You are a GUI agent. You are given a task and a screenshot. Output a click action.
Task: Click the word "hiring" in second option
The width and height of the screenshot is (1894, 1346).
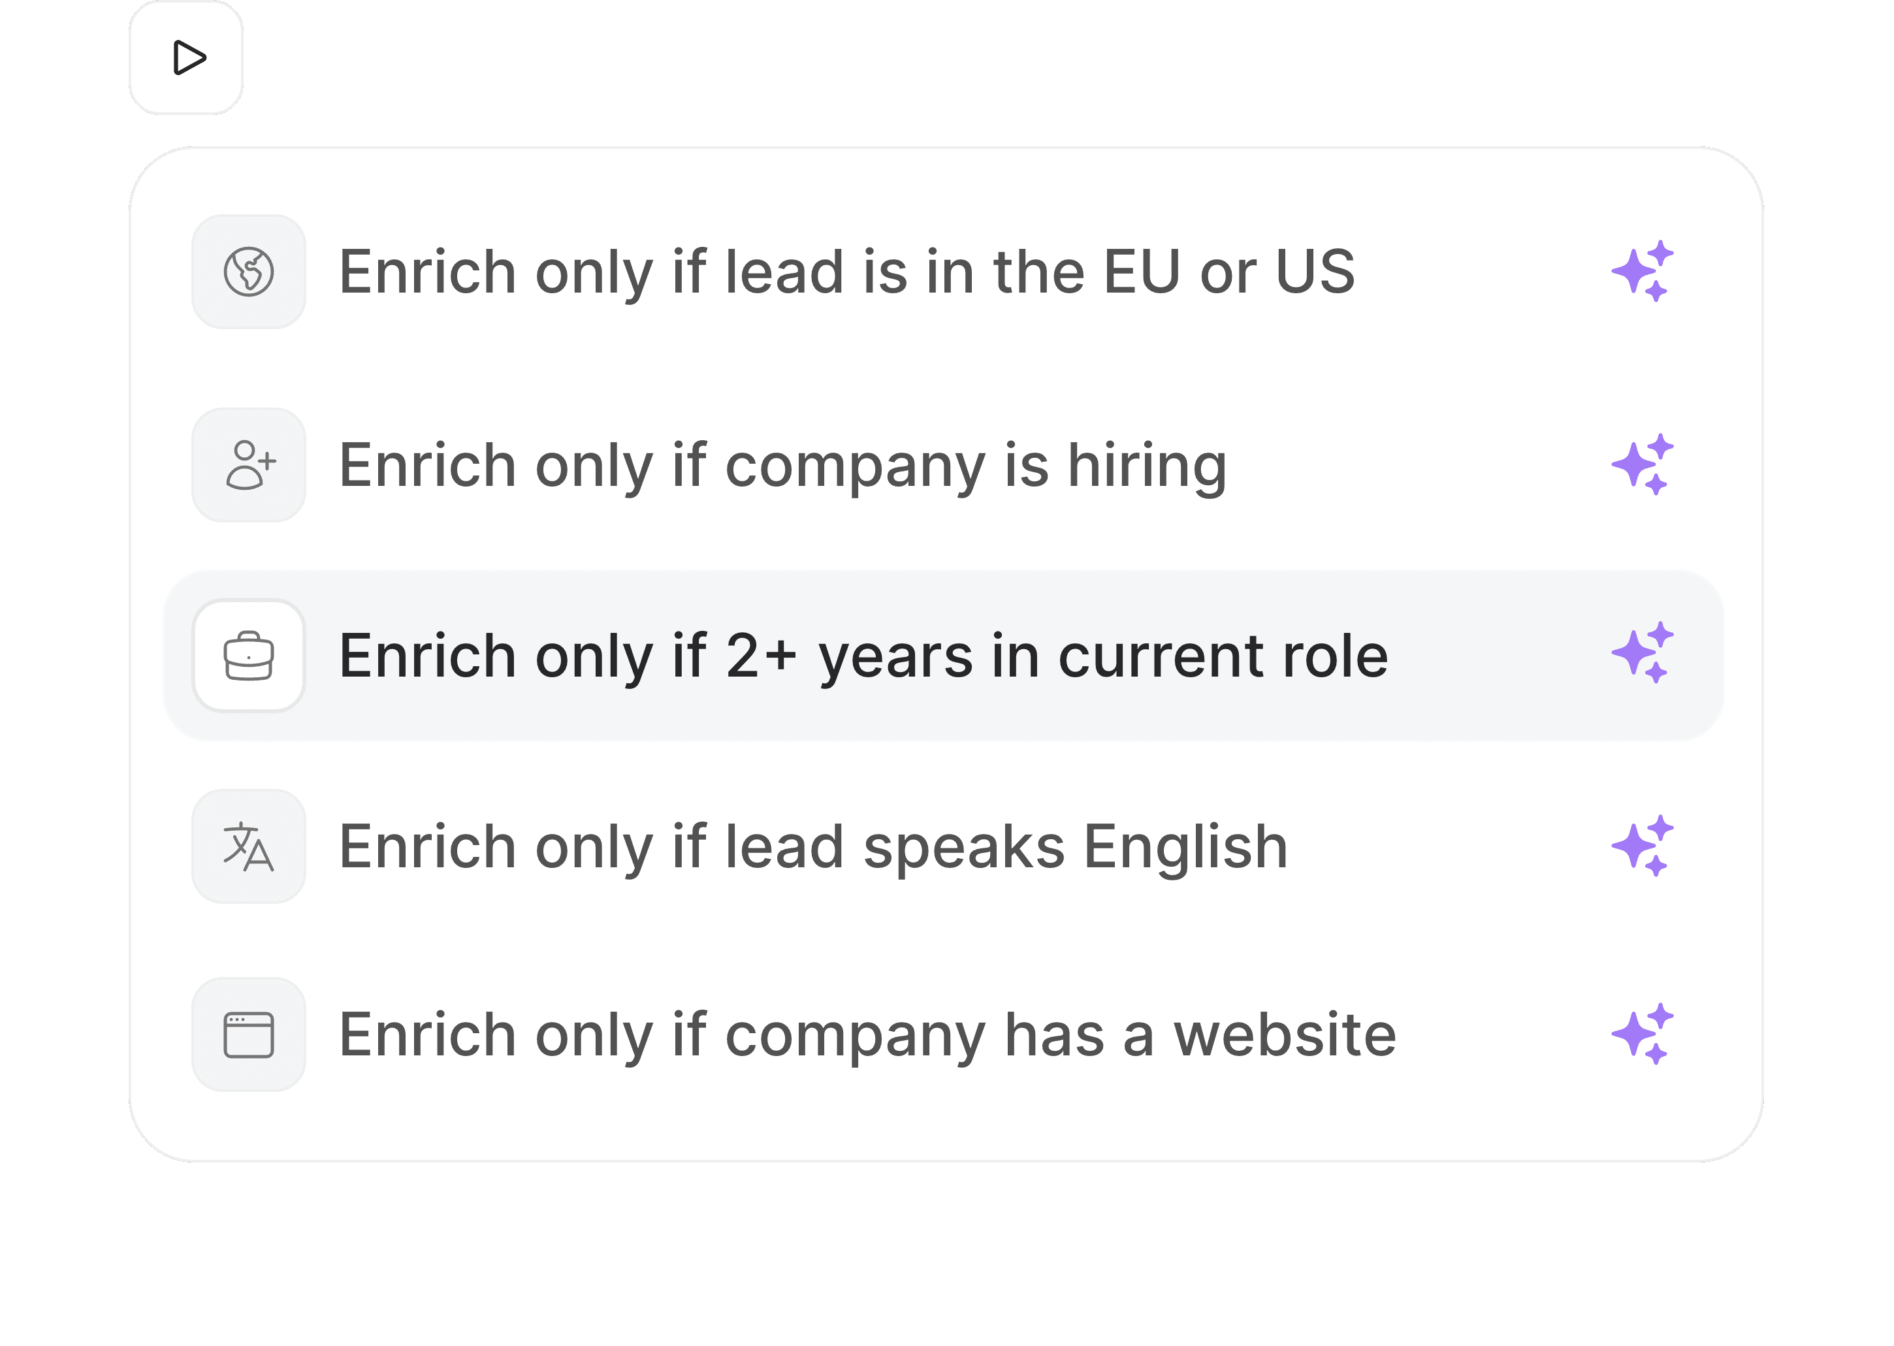(1147, 465)
